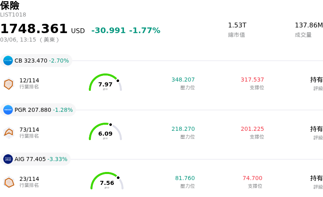Screen dimensions: 323x197
Task: Select CB industry rank 12/114
Action: click(29, 80)
